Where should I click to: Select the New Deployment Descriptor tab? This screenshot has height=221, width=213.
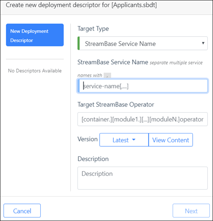click(35, 35)
